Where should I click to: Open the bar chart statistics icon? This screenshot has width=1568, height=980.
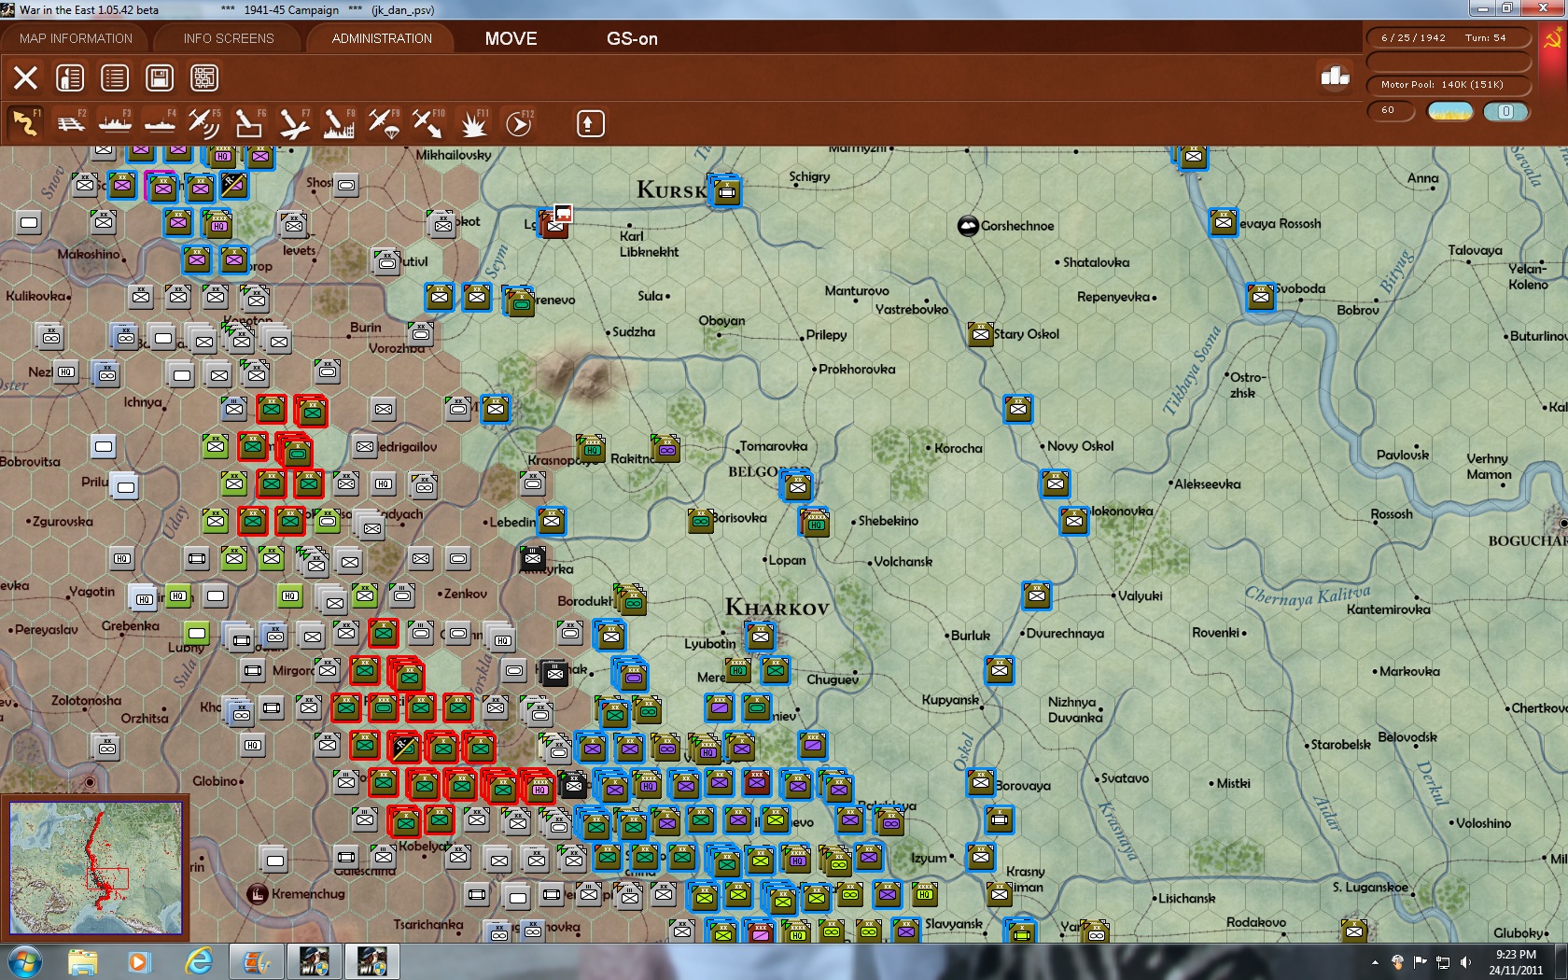coord(1335,77)
